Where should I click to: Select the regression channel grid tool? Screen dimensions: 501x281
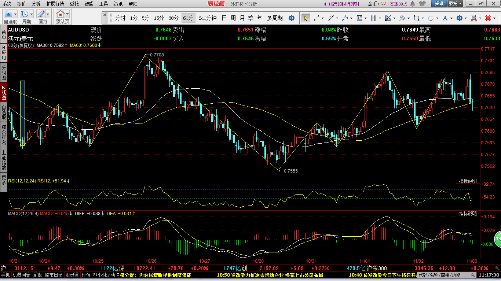[402, 18]
